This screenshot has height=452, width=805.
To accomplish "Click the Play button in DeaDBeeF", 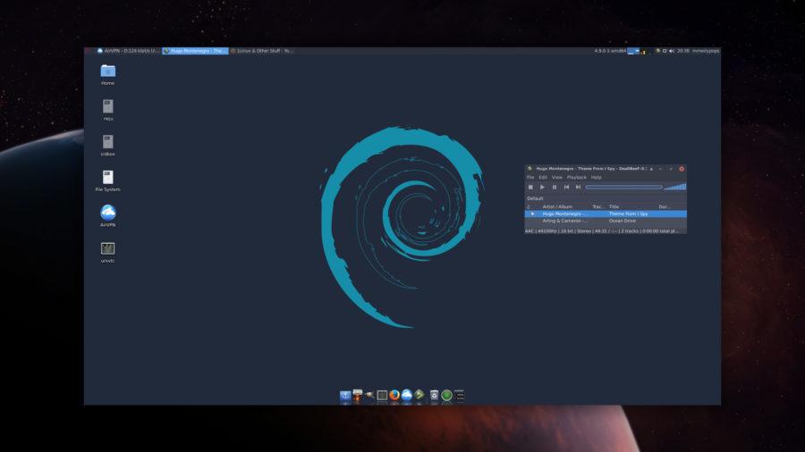I will click(542, 187).
